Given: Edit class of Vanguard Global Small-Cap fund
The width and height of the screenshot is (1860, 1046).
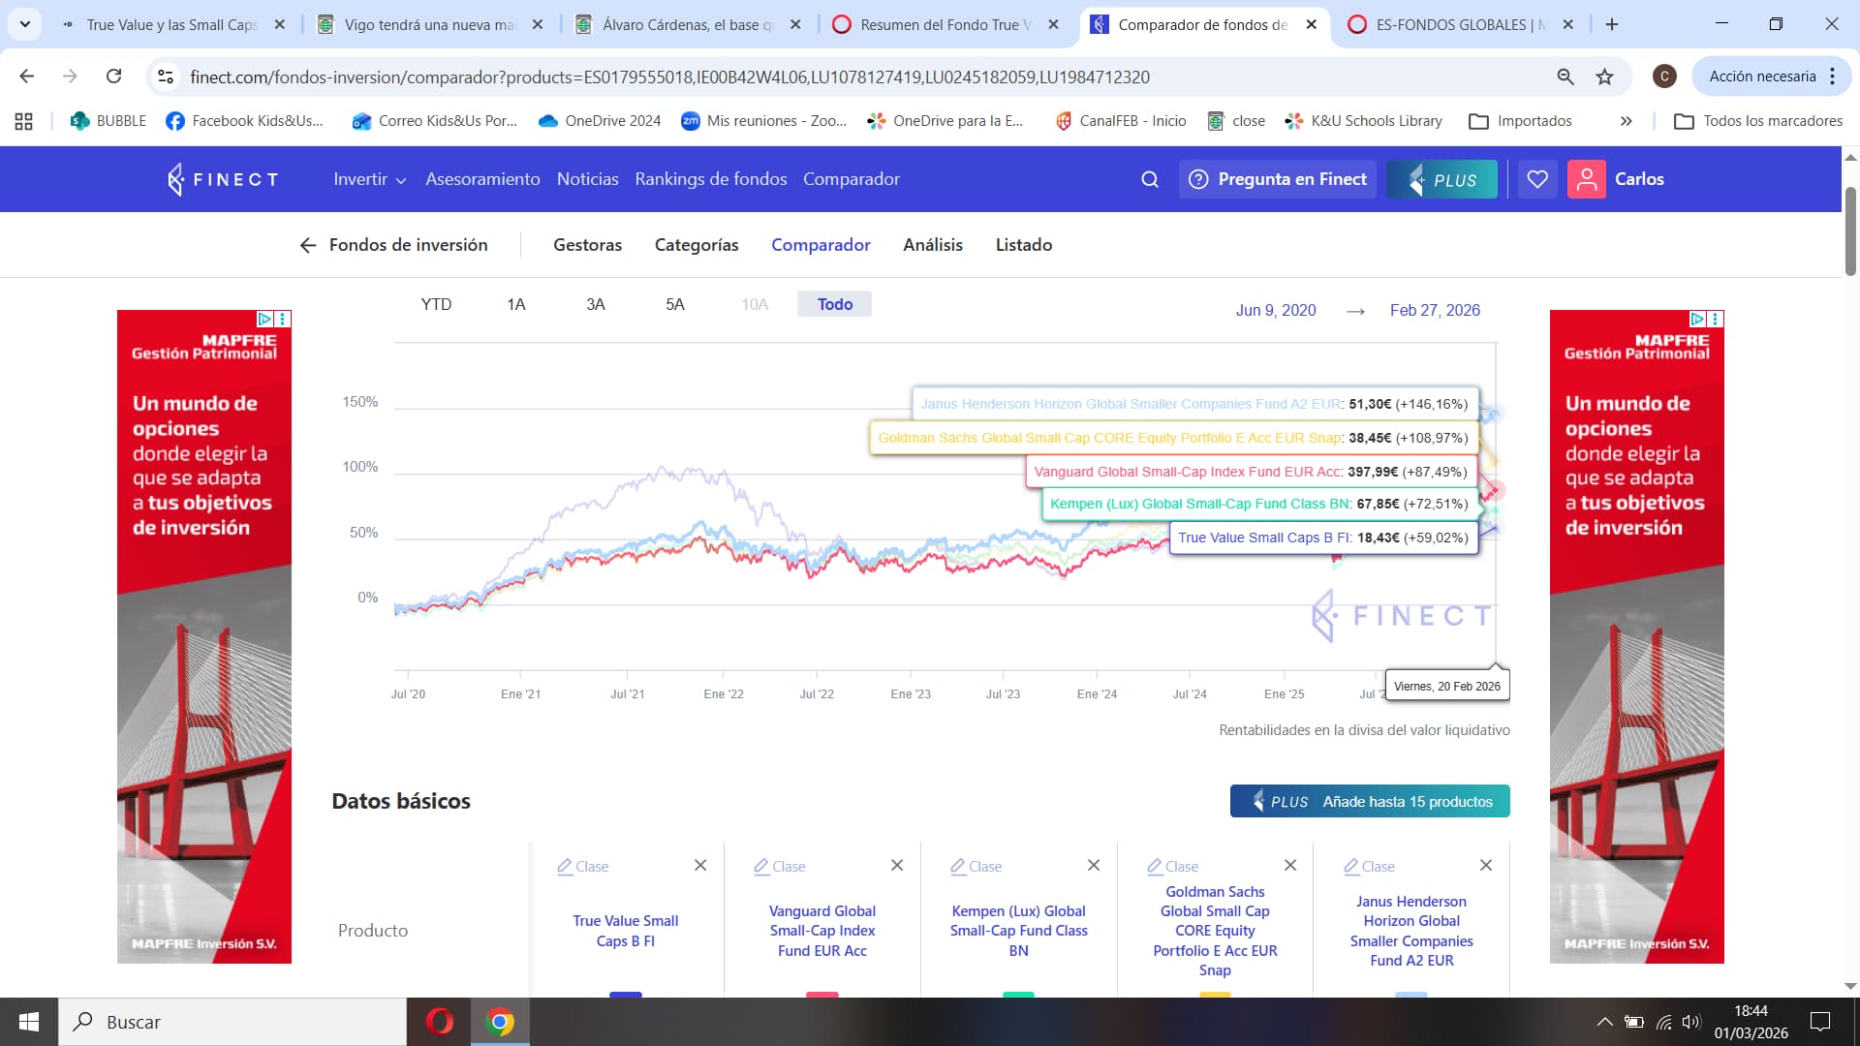Looking at the screenshot, I should click(x=780, y=866).
